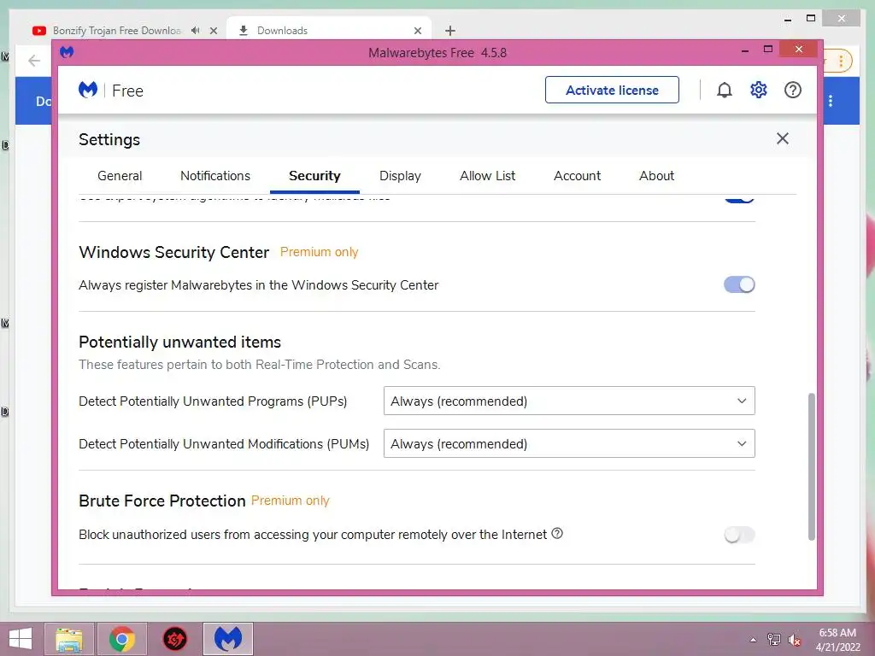Screen dimensions: 875x656
Task: Close the Settings panel with the X
Action: click(x=783, y=138)
